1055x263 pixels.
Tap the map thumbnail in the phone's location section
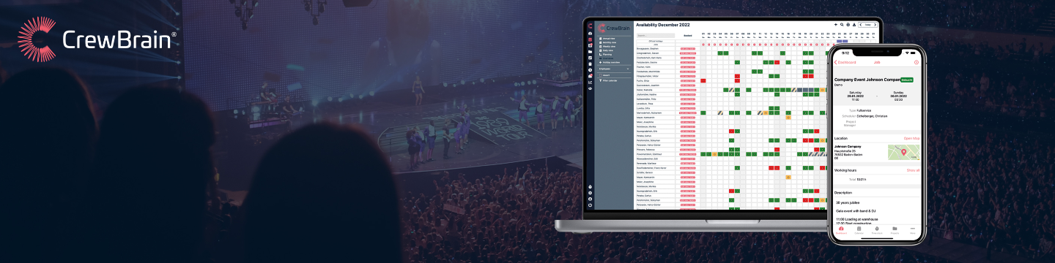click(x=903, y=152)
